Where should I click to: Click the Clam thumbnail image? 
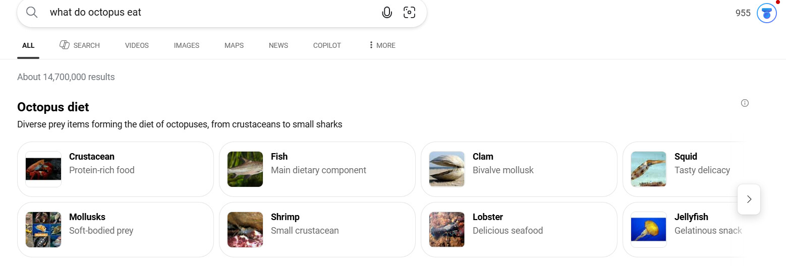[447, 169]
